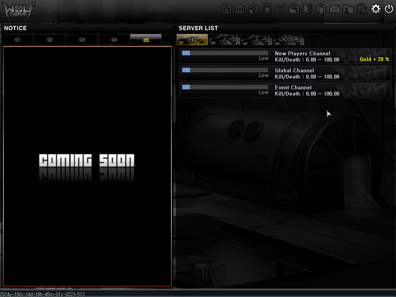Viewport: 396px width, 297px height.
Task: Open the mail envelope icon
Action: tap(335, 9)
